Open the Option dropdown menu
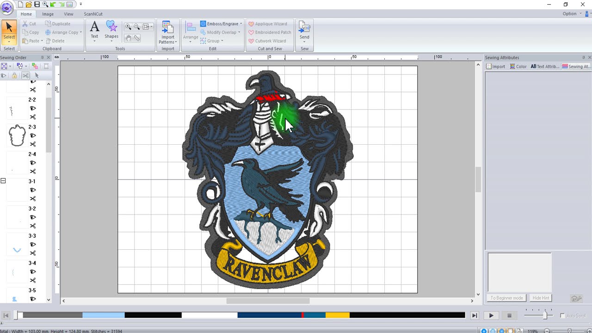Screen dimensions: 592x333 (x=571, y=14)
